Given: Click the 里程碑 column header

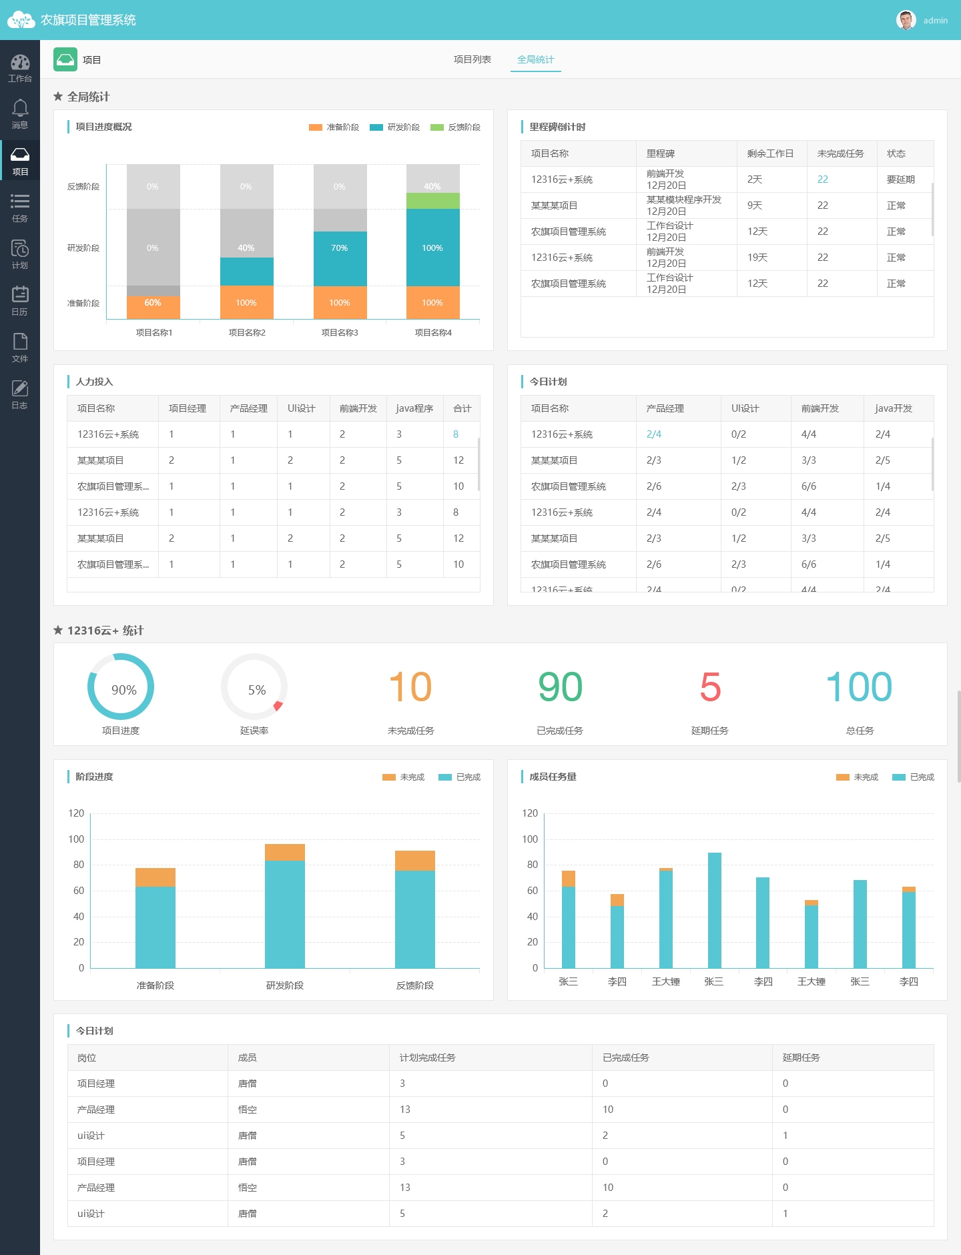Looking at the screenshot, I should coord(687,153).
